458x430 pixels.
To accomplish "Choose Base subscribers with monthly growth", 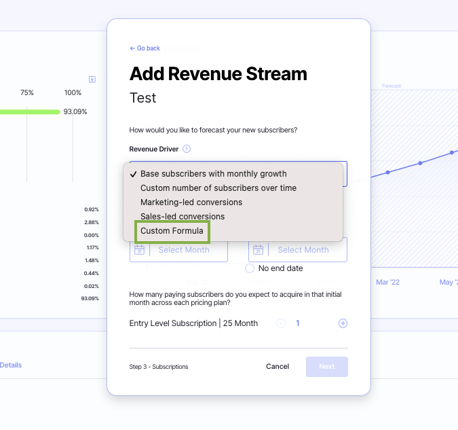I will click(213, 174).
